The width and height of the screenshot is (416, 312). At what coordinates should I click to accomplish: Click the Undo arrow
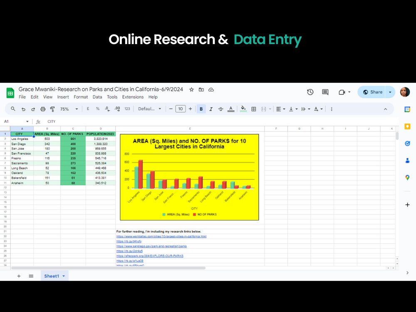tap(23, 109)
